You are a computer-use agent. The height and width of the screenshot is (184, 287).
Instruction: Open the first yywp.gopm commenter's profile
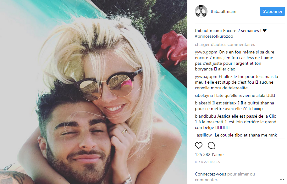click(206, 52)
